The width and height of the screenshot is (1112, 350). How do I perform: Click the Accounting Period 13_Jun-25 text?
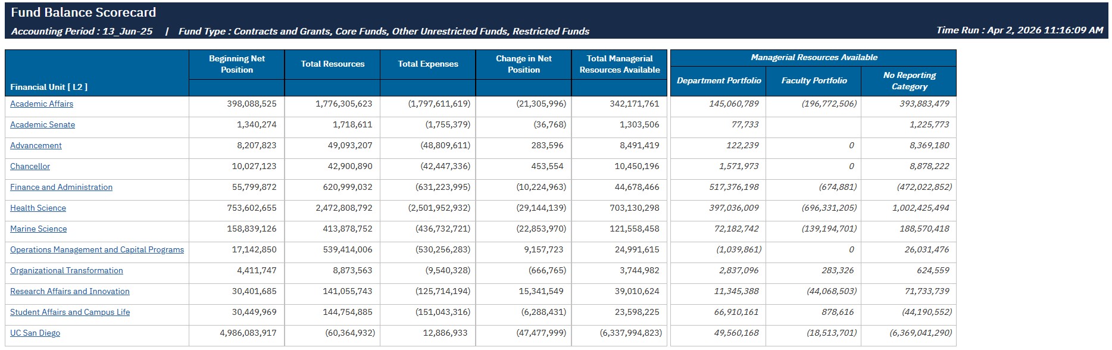[x=82, y=31]
